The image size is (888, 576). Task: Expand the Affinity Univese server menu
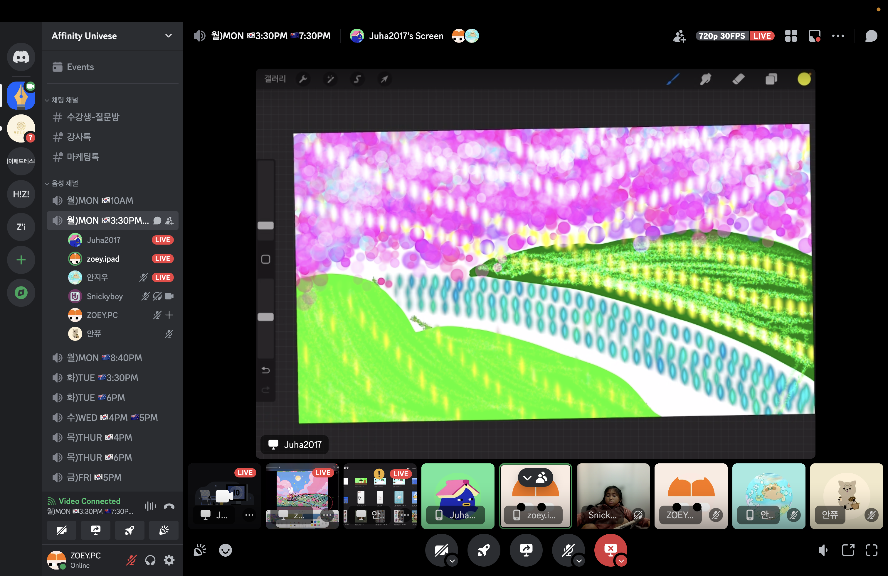click(112, 36)
